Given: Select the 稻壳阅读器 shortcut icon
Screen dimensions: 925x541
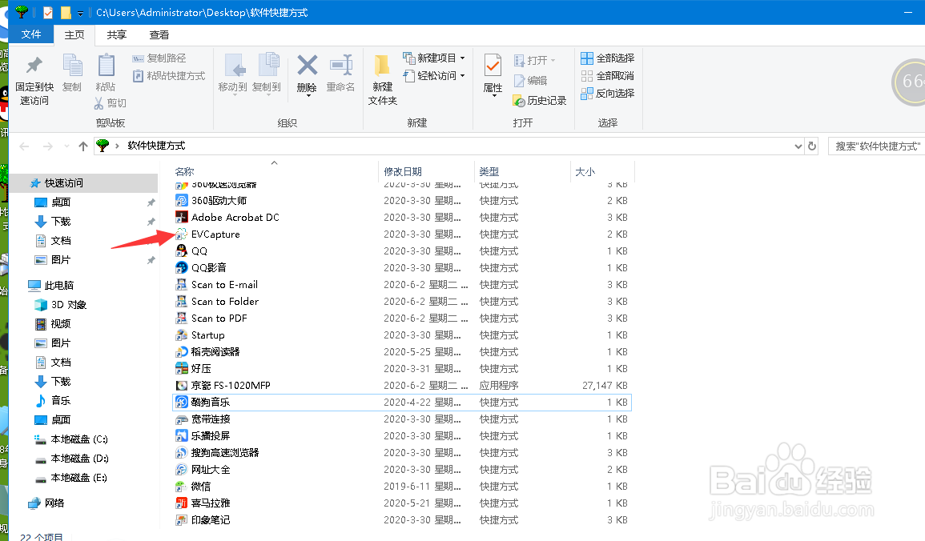Looking at the screenshot, I should point(182,352).
